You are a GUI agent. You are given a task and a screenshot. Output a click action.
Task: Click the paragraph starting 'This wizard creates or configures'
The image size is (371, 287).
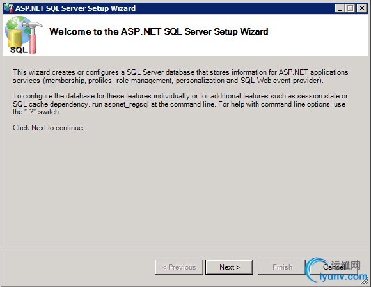click(180, 76)
